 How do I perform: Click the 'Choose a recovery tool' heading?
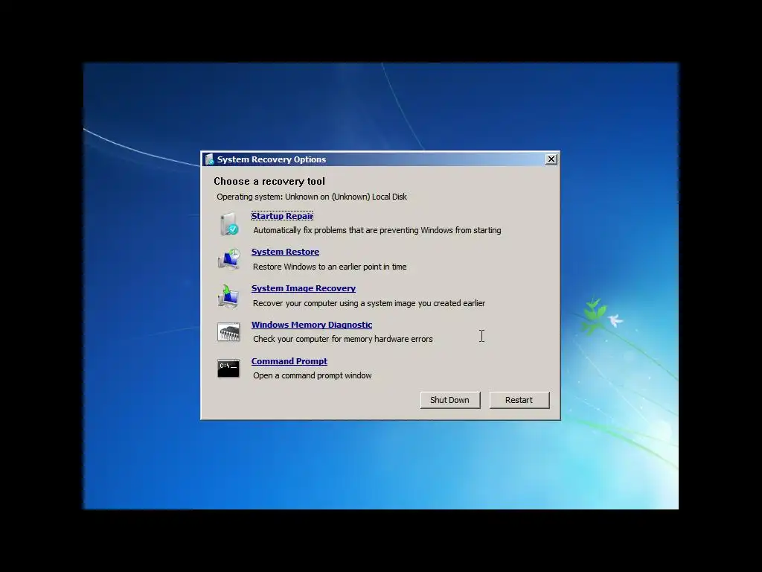[x=269, y=182]
